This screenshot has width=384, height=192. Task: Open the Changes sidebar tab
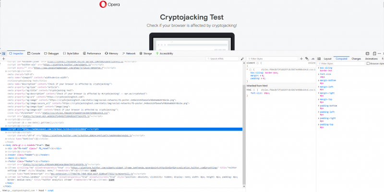pyautogui.click(x=356, y=59)
